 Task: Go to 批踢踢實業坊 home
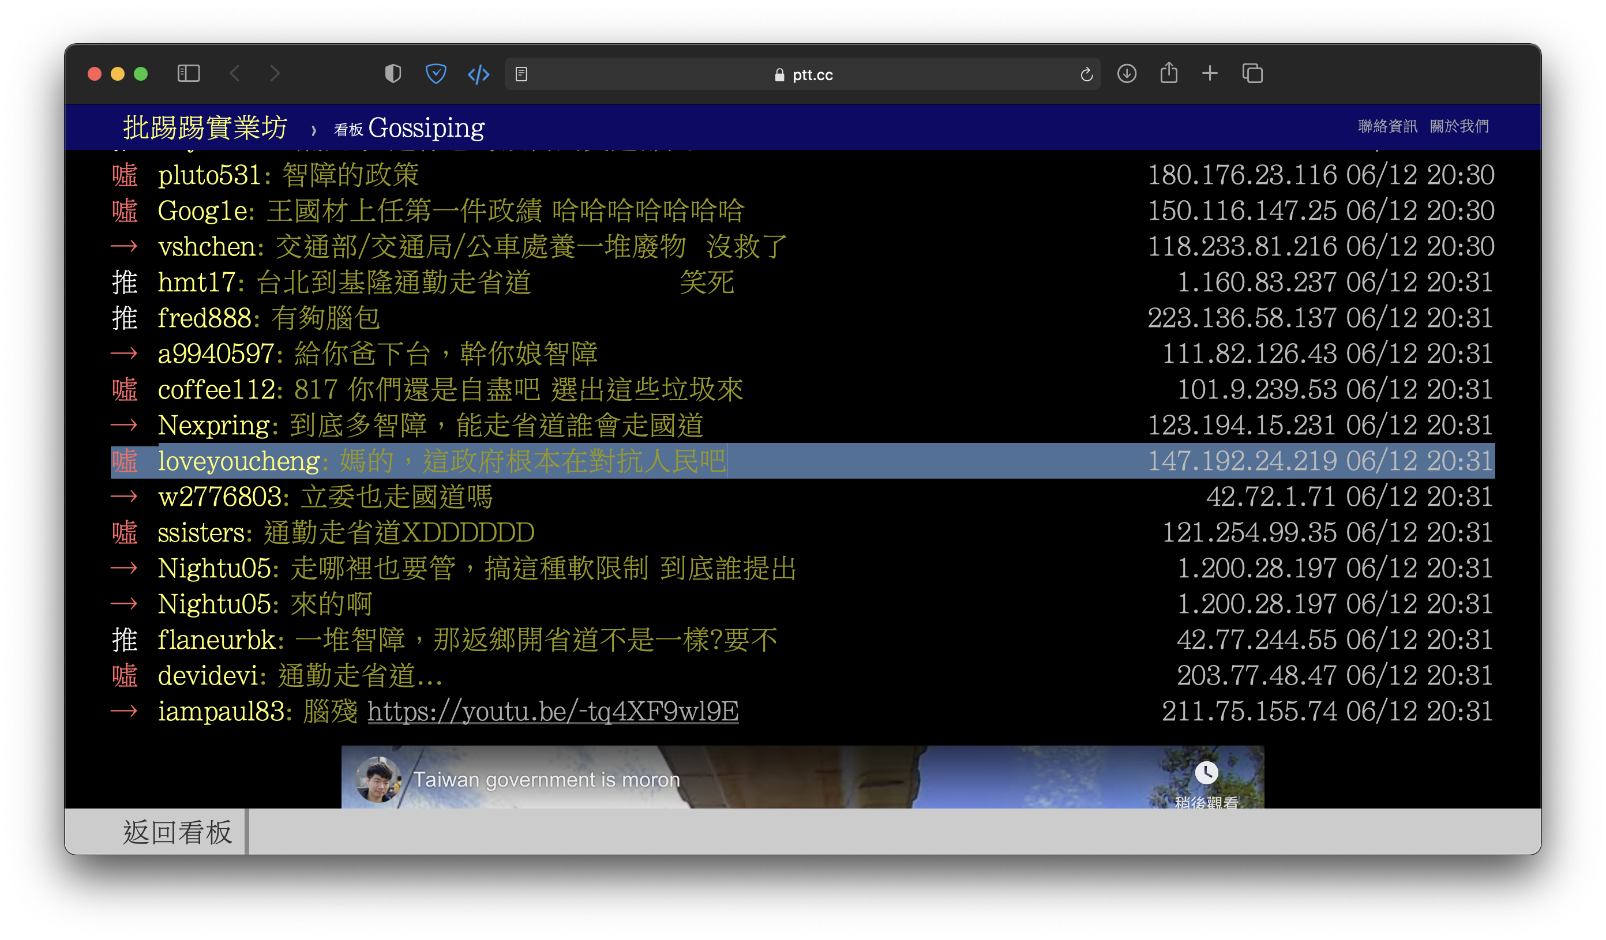[205, 128]
